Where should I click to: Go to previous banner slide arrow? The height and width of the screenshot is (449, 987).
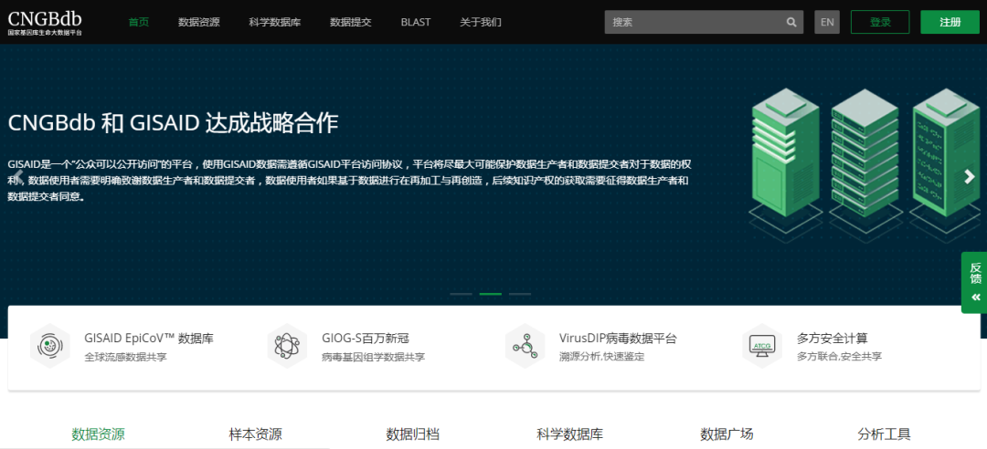click(x=18, y=177)
